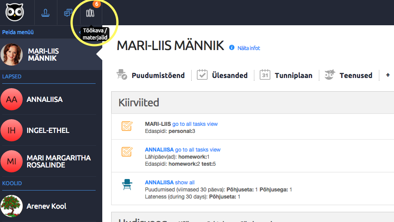Open the Puudumistõend tab
394x222 pixels.
pos(150,75)
